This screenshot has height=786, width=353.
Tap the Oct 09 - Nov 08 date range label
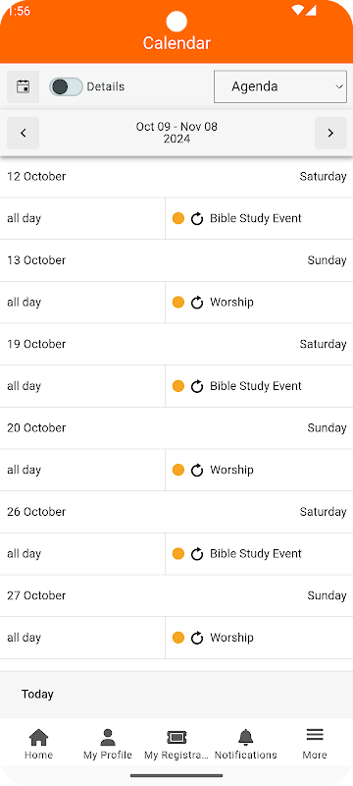coord(176,133)
